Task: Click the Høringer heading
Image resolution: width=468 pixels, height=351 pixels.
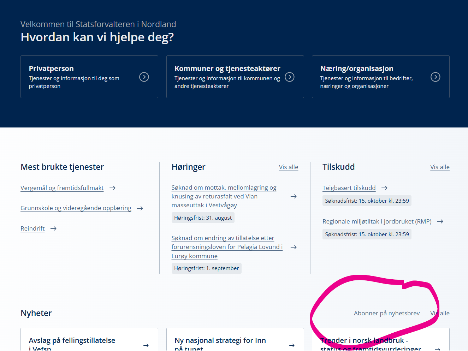Action: pyautogui.click(x=188, y=167)
